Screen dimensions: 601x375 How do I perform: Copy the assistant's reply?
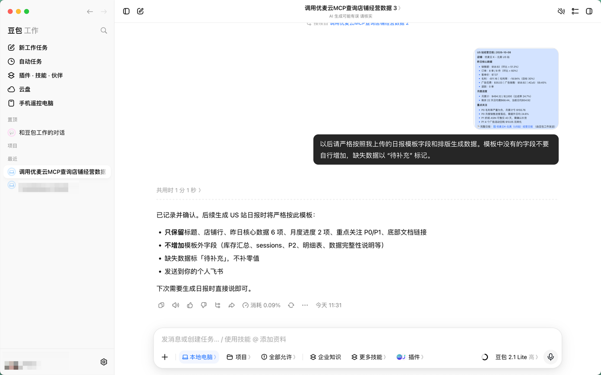coord(161,305)
